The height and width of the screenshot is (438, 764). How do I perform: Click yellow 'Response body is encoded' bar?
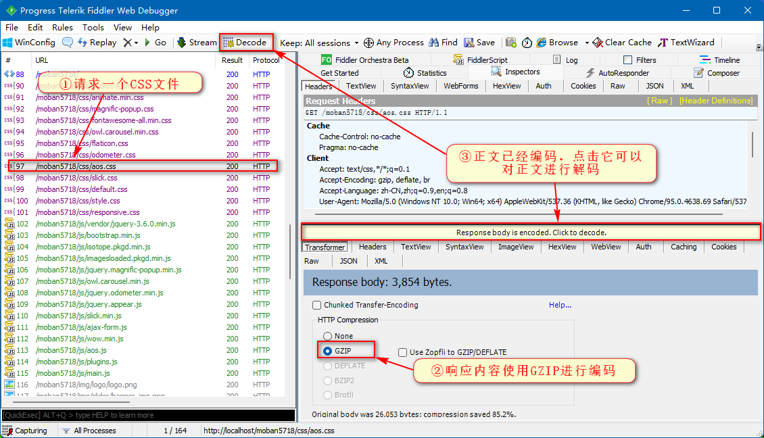pyautogui.click(x=531, y=233)
